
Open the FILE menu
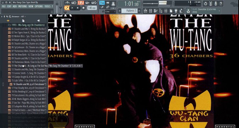point(4,6)
